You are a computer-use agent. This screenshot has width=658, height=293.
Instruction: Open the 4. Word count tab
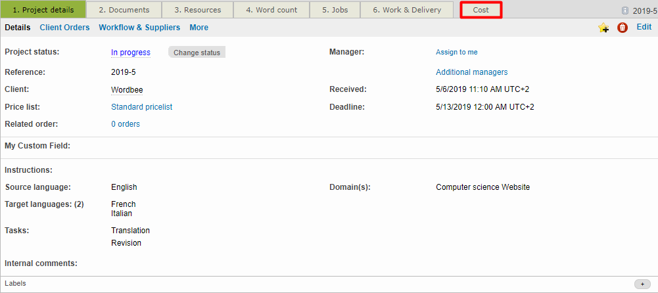click(271, 10)
